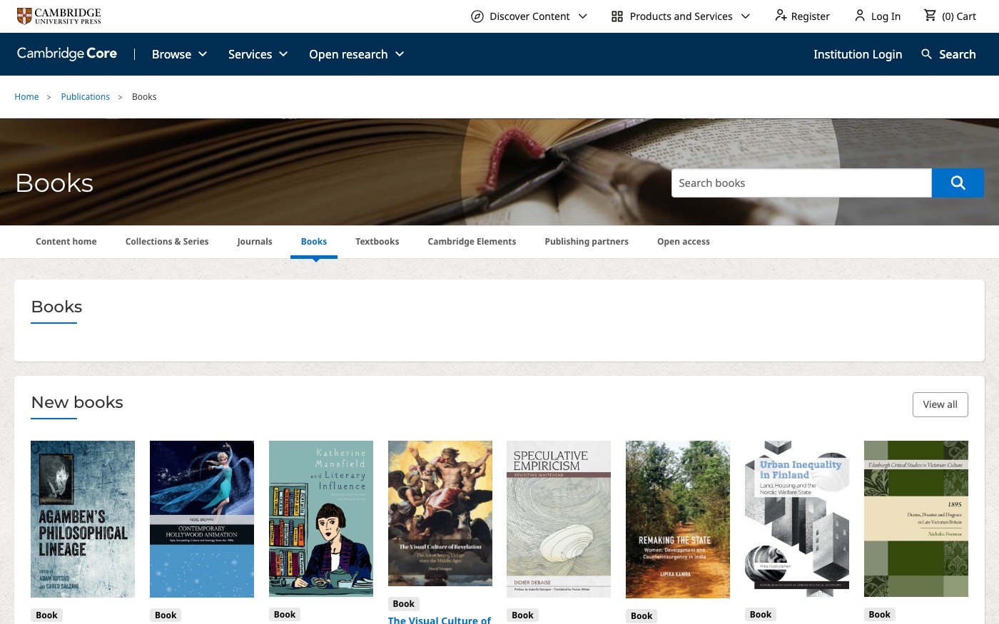Open the Open research dropdown menu

(356, 54)
